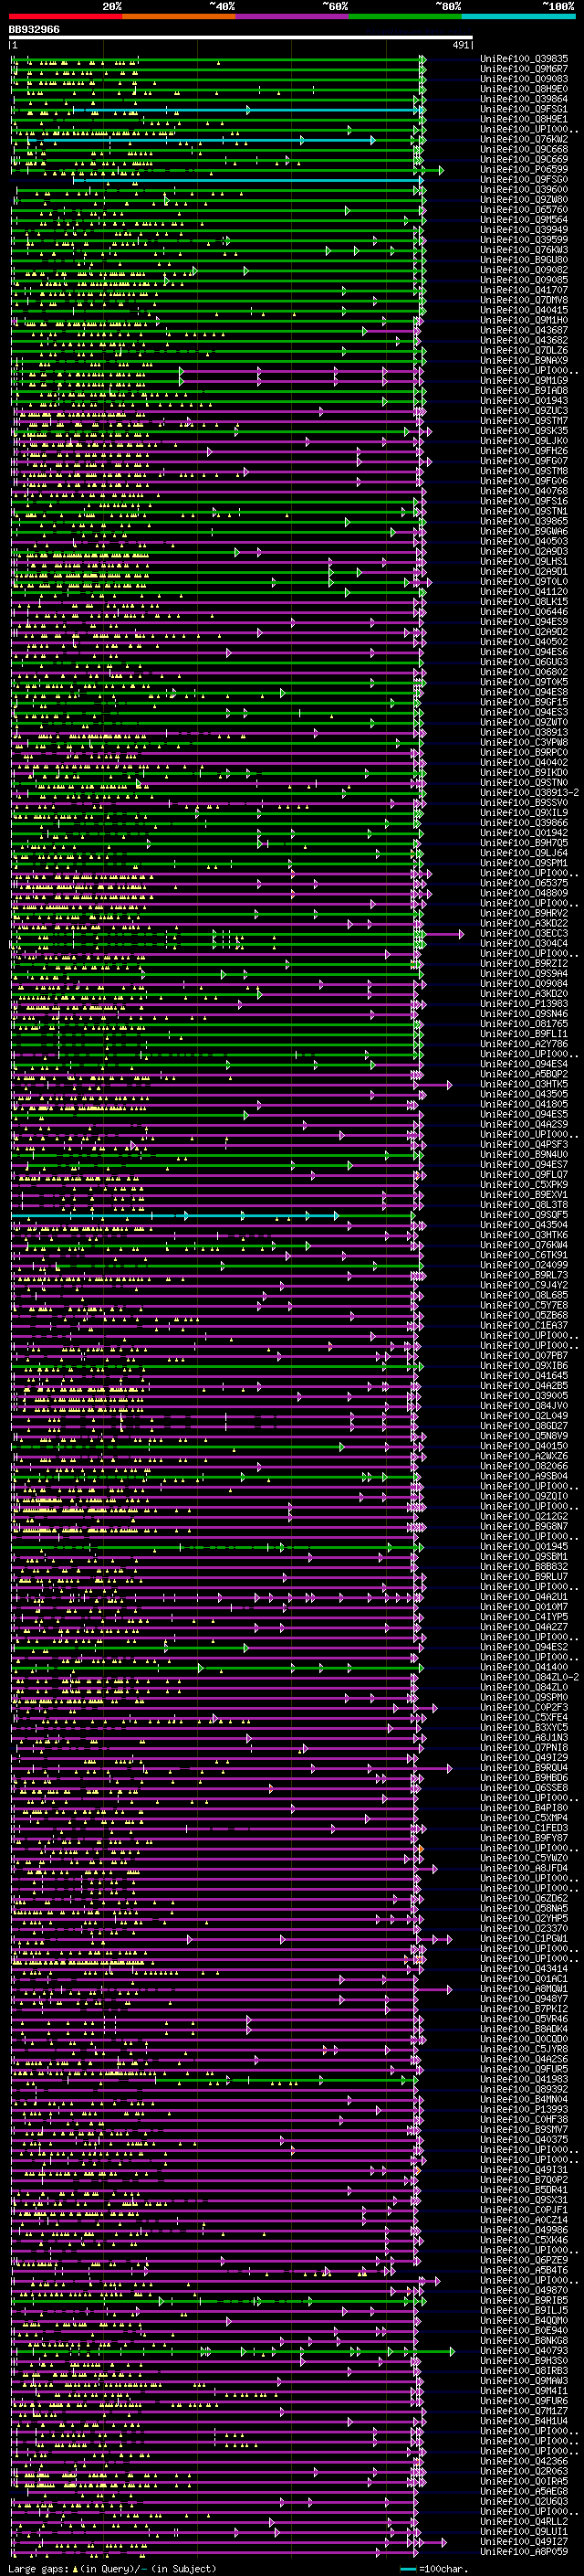584x2576 pixels.
Task: Click the UniRef100_B9EXV1 label
Action: pyautogui.click(x=524, y=1195)
